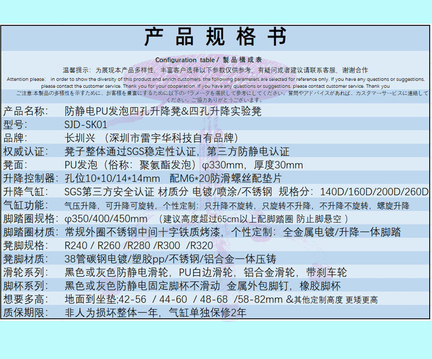Click value 38管碳钢电镀/塑胶pp/不锈钢/铝合金一体压铸
The height and width of the screenshot is (359, 432).
[170, 259]
